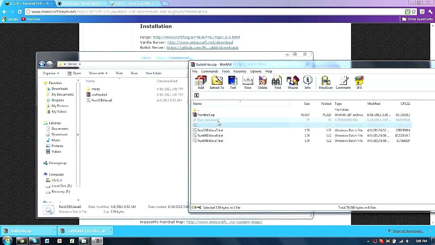Click the WinRAR Delete files icon
Screen dimensions: 435x245
click(263, 83)
